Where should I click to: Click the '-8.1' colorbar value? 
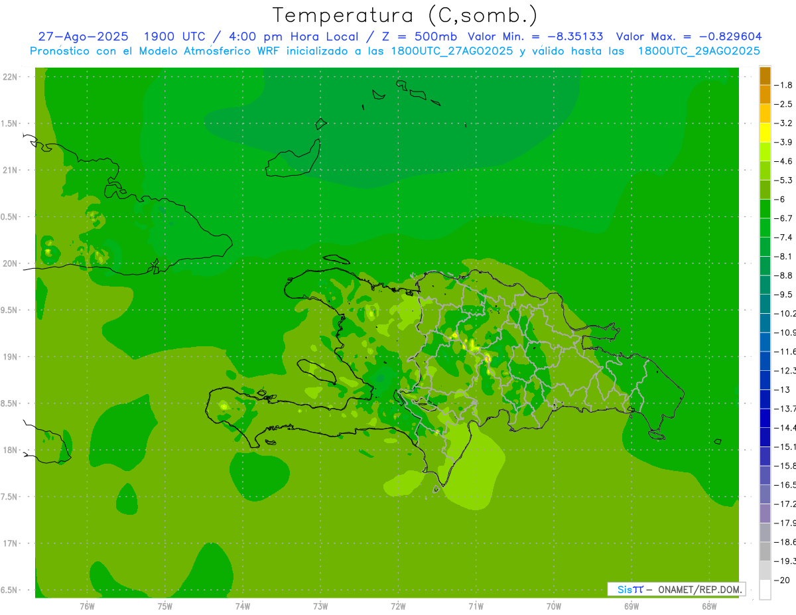tap(784, 256)
